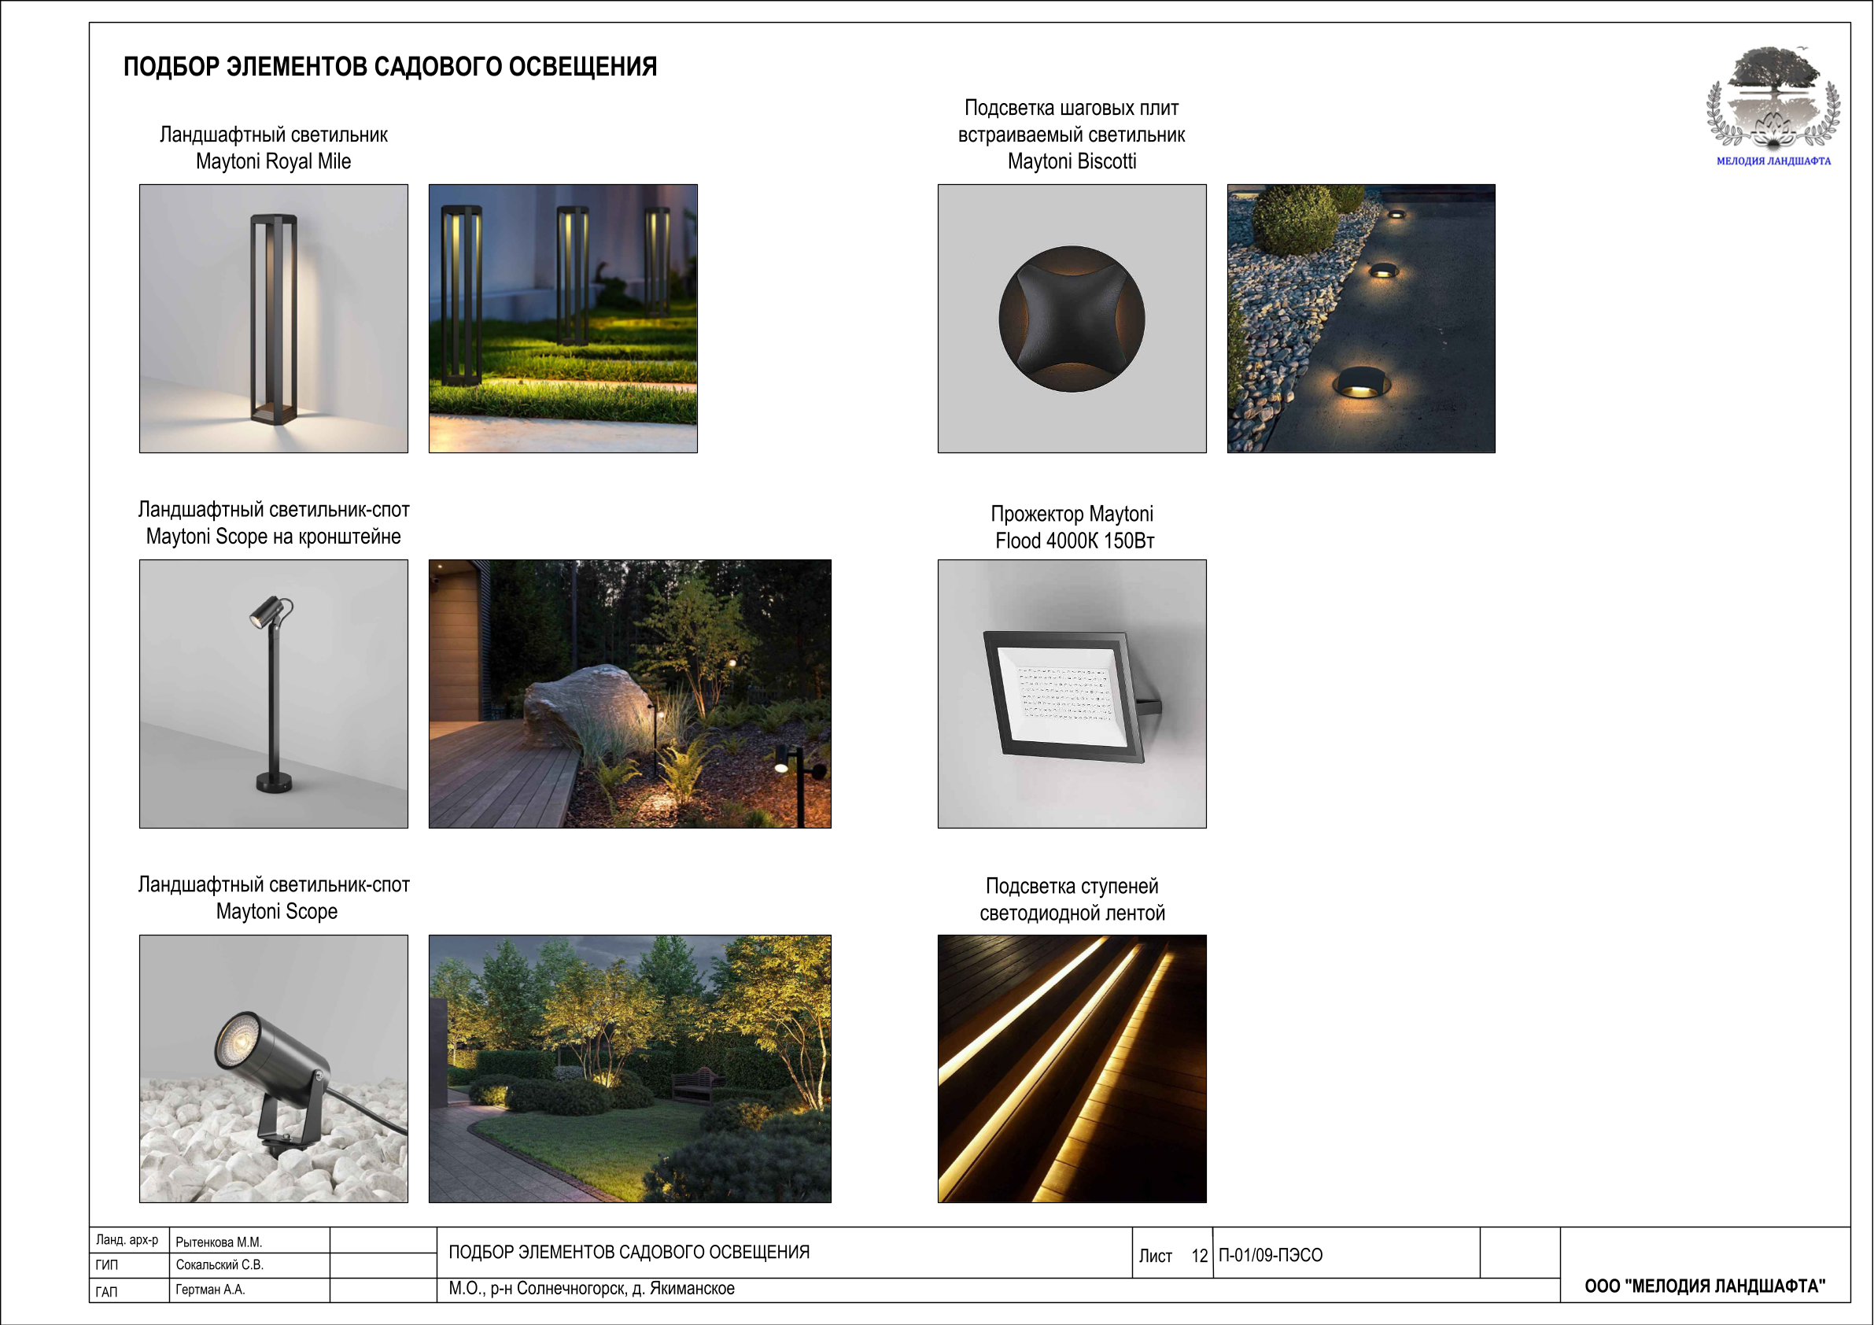
Task: Select the Maytoni Royal Mile product image
Action: [x=274, y=319]
